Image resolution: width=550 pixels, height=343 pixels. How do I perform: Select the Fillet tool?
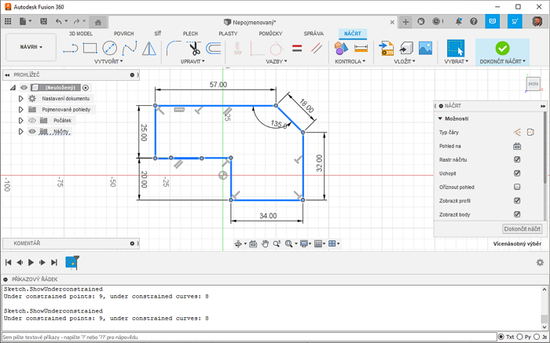(174, 48)
